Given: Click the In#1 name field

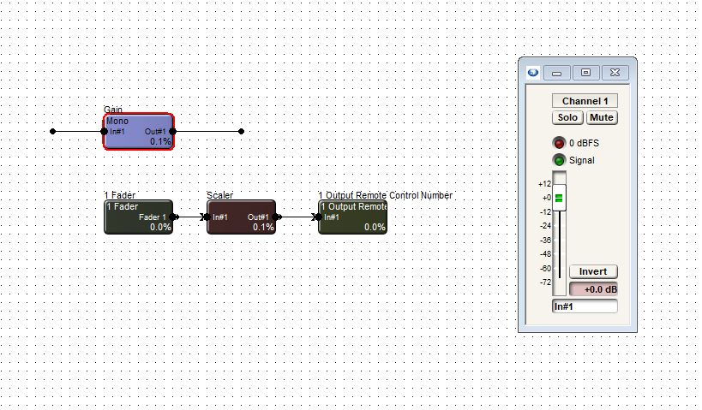Looking at the screenshot, I should coord(585,306).
